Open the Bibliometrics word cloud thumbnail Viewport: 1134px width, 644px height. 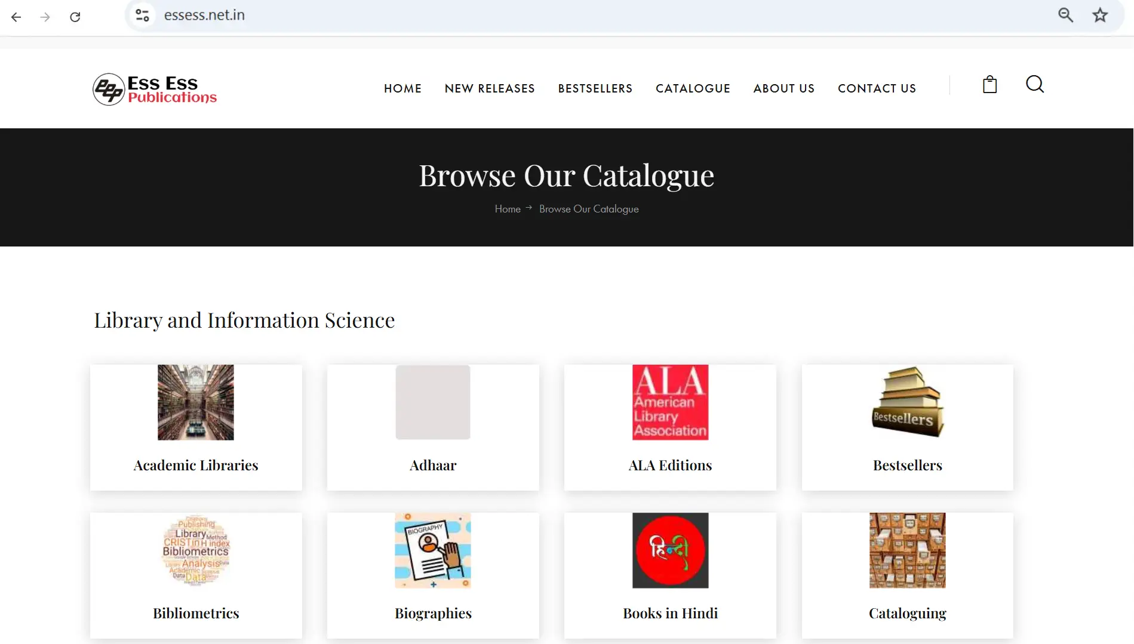(196, 550)
